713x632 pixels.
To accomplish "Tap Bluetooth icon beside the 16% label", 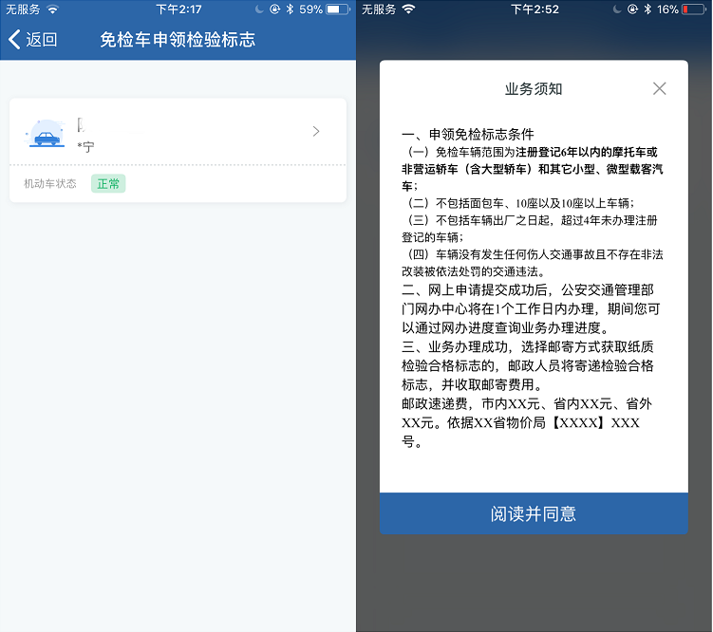I will tap(647, 9).
